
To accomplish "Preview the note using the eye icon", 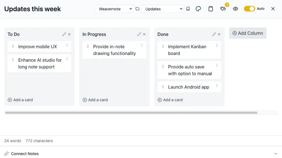I will pyautogui.click(x=235, y=9).
